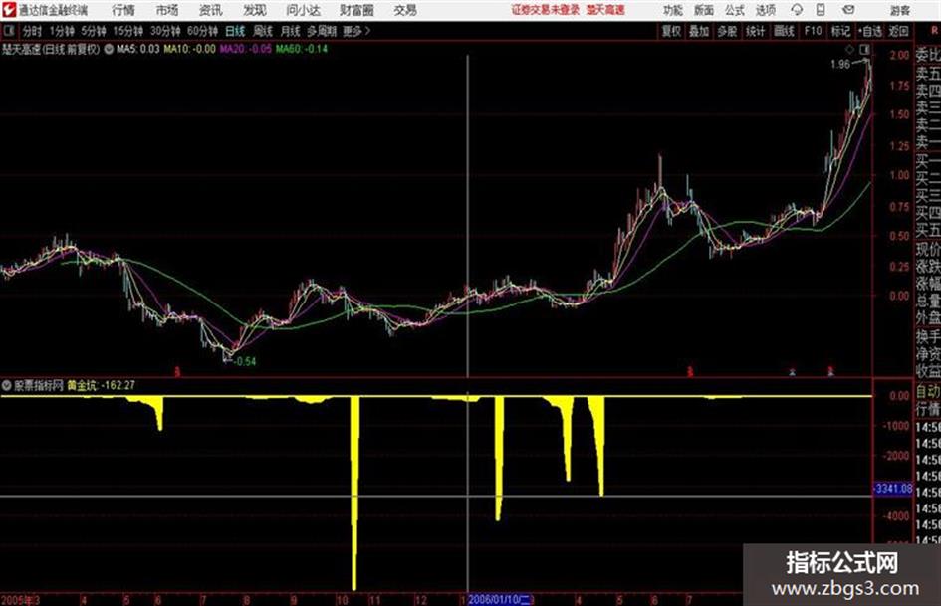Click the 现价 row in quote panel
The image size is (941, 606).
click(928, 249)
